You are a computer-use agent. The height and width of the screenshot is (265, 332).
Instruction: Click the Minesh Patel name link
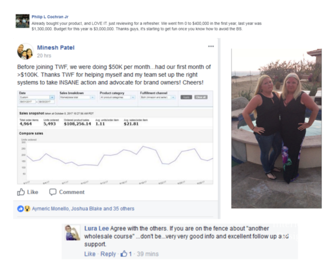(55, 47)
